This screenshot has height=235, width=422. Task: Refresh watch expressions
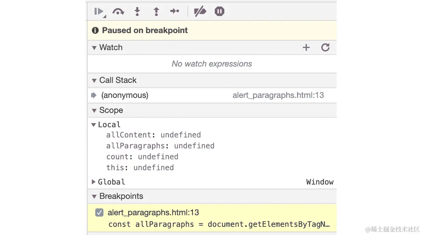click(325, 47)
